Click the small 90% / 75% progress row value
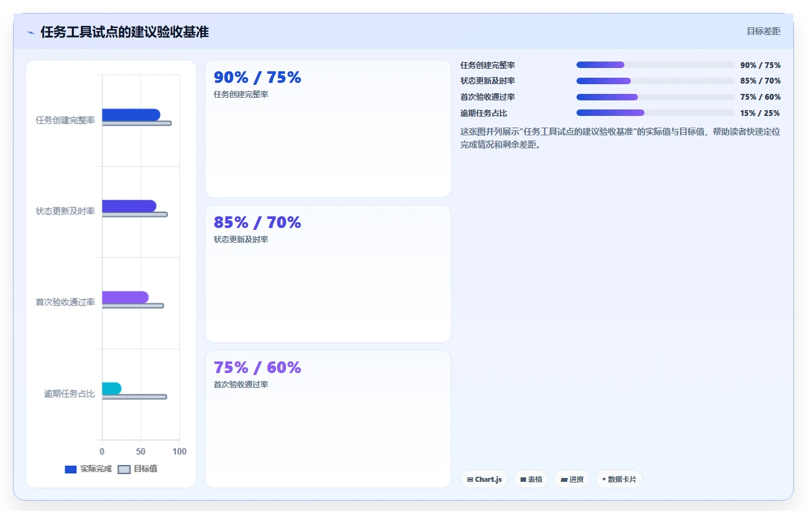The height and width of the screenshot is (511, 807). point(760,65)
